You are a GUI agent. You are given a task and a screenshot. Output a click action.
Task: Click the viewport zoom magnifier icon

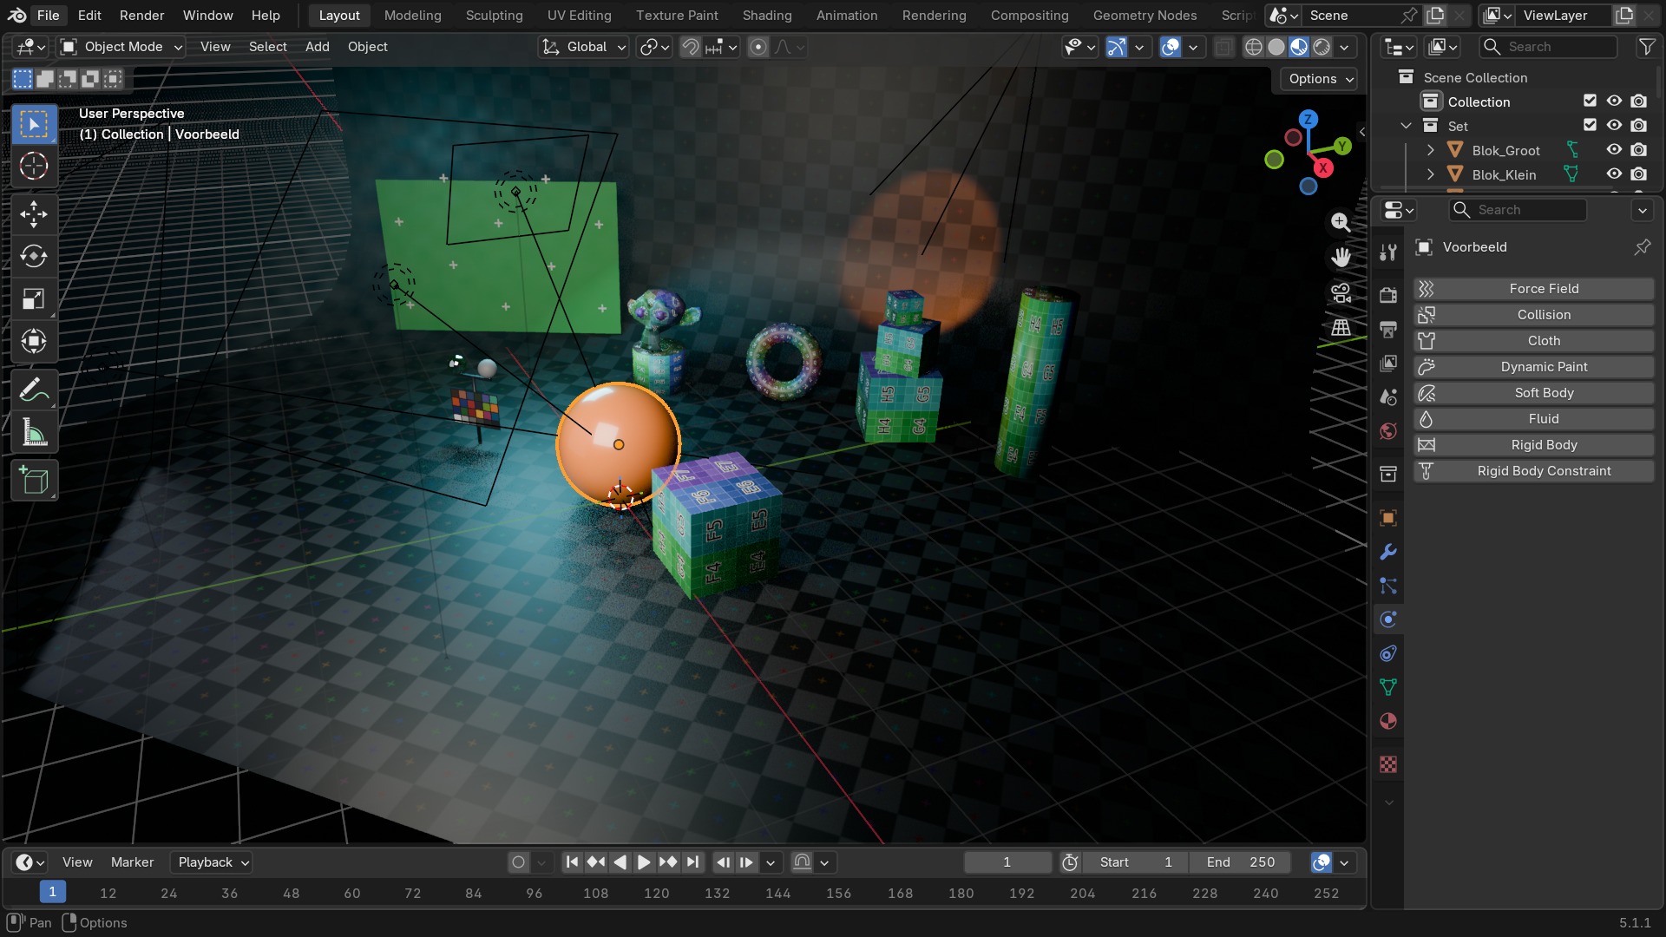click(1341, 222)
